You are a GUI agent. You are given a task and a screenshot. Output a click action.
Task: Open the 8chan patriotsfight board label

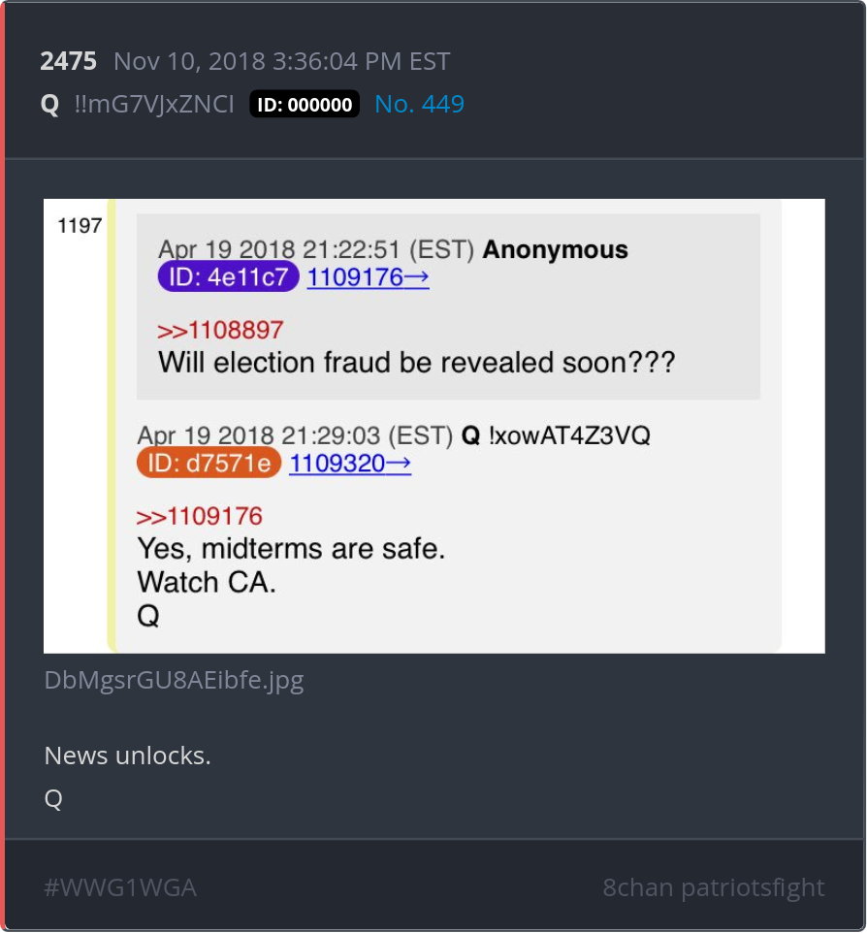point(714,887)
